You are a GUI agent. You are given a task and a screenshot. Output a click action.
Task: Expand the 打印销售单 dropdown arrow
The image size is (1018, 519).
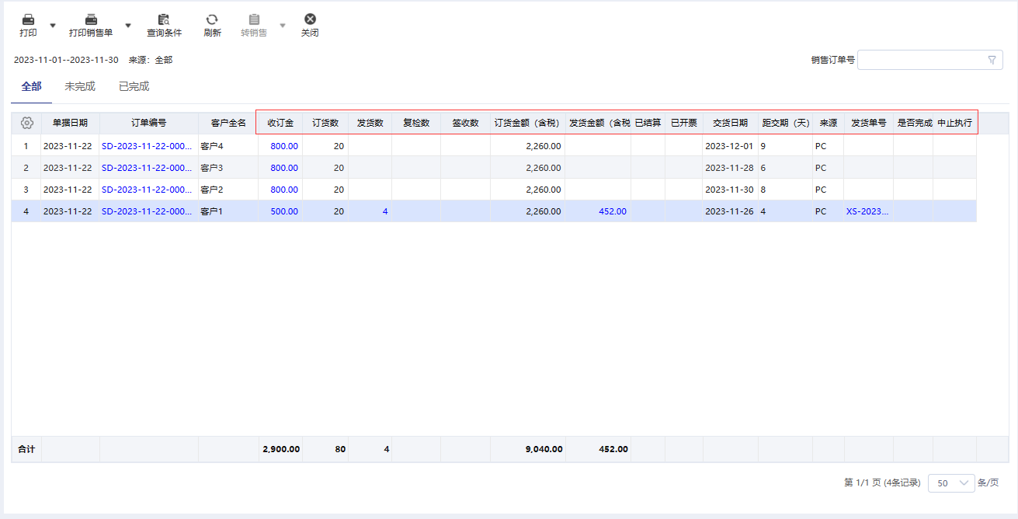[128, 26]
